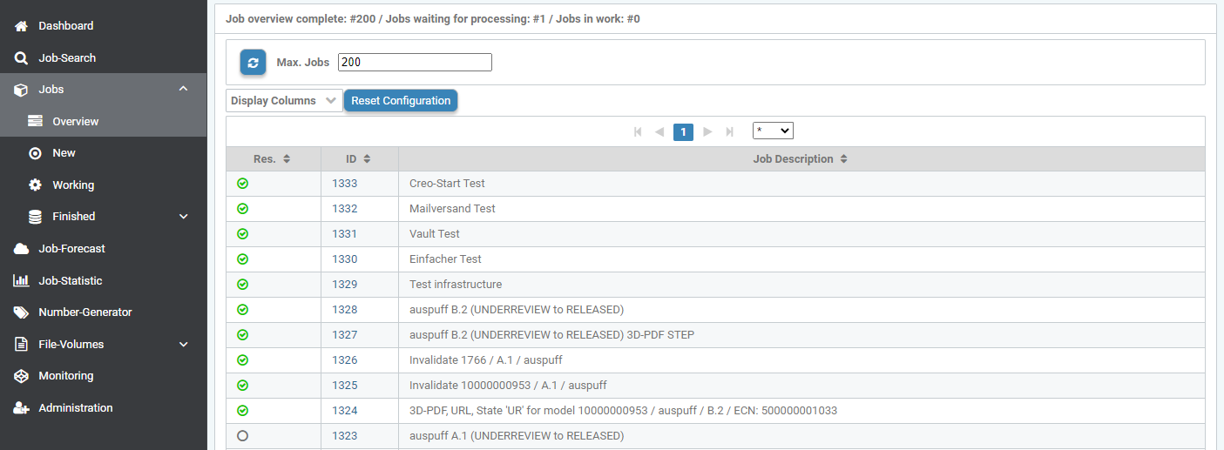Click the green status icon for job 1333
This screenshot has width=1224, height=450.
pyautogui.click(x=243, y=184)
